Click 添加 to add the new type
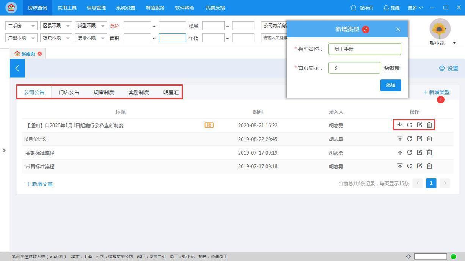 390,85
